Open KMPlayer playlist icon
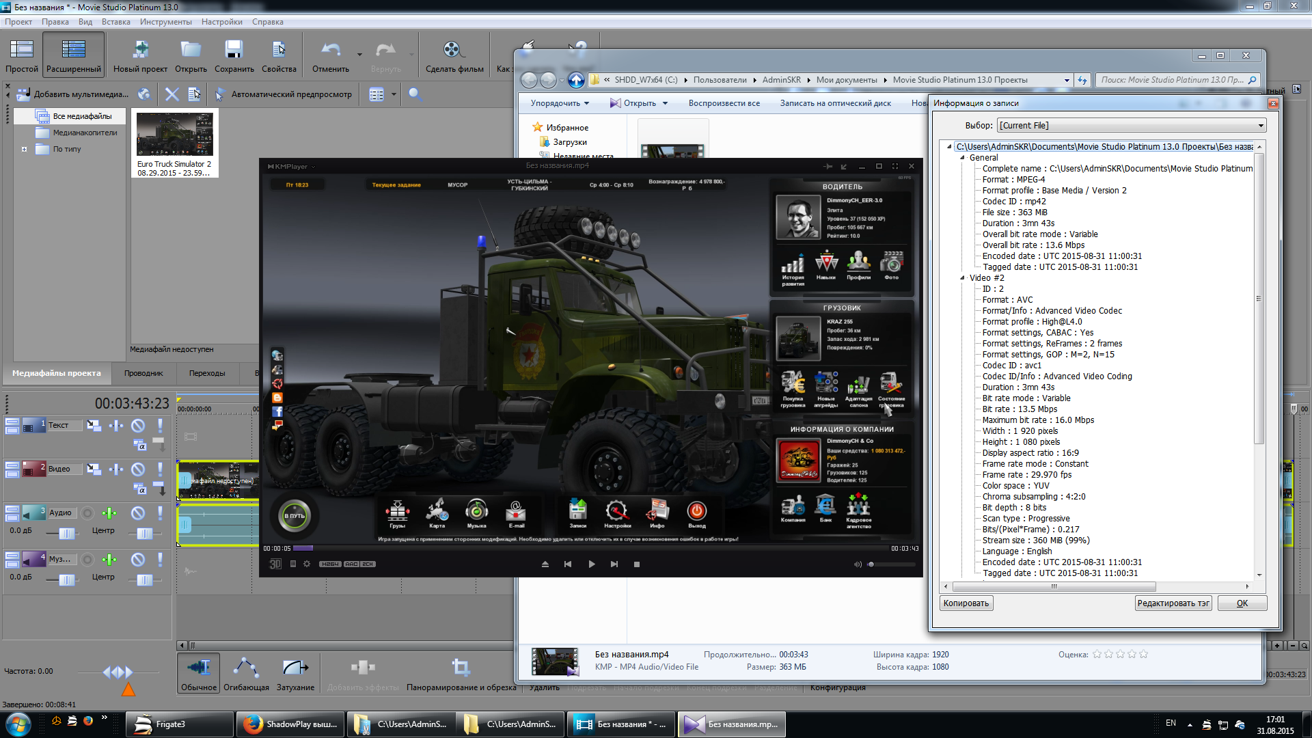 [293, 564]
